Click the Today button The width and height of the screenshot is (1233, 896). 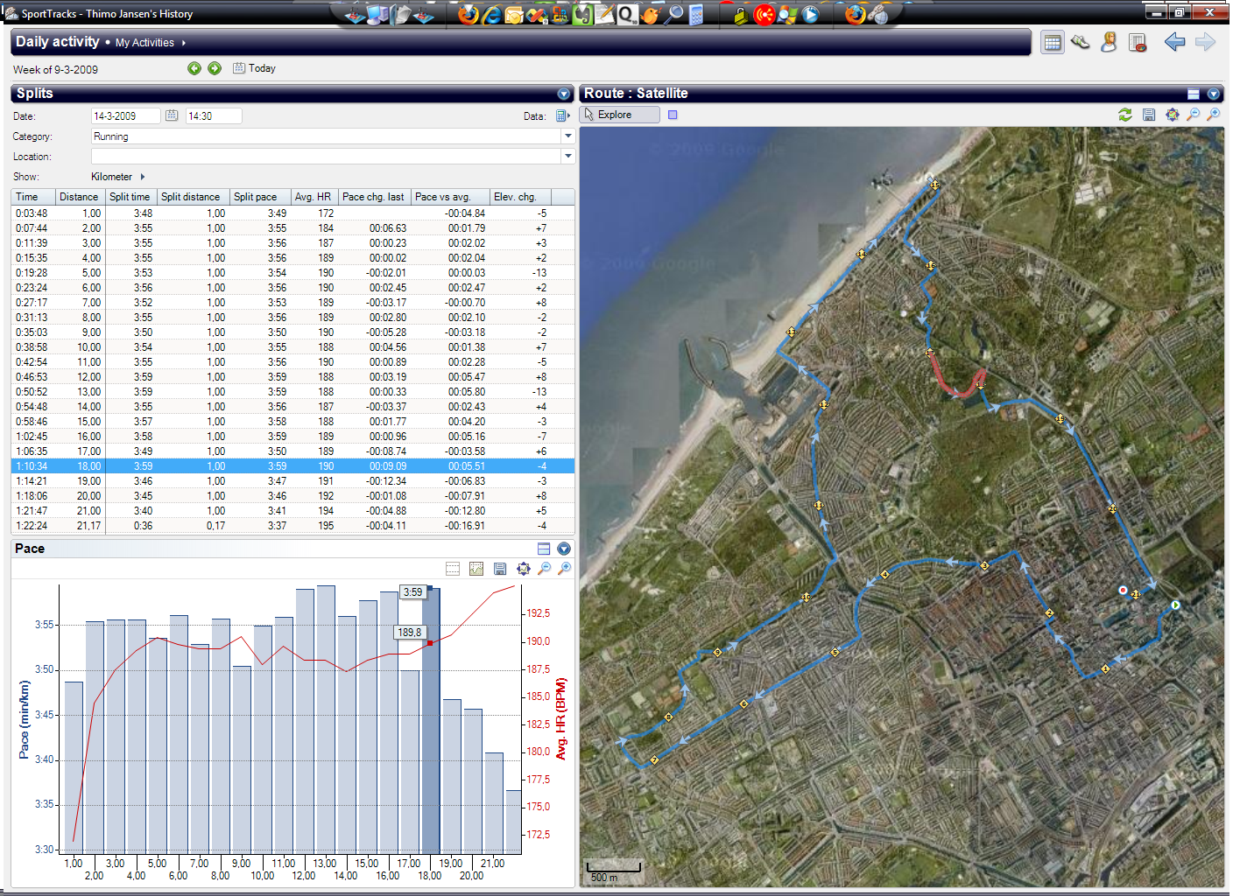[x=254, y=68]
